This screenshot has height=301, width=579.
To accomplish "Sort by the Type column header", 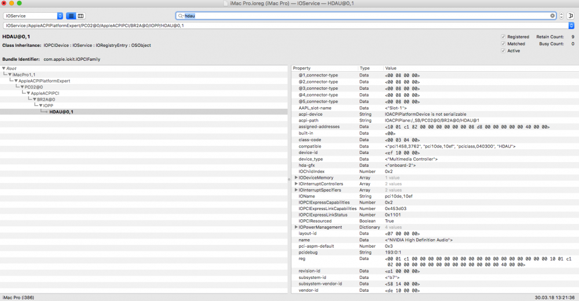I will point(371,68).
